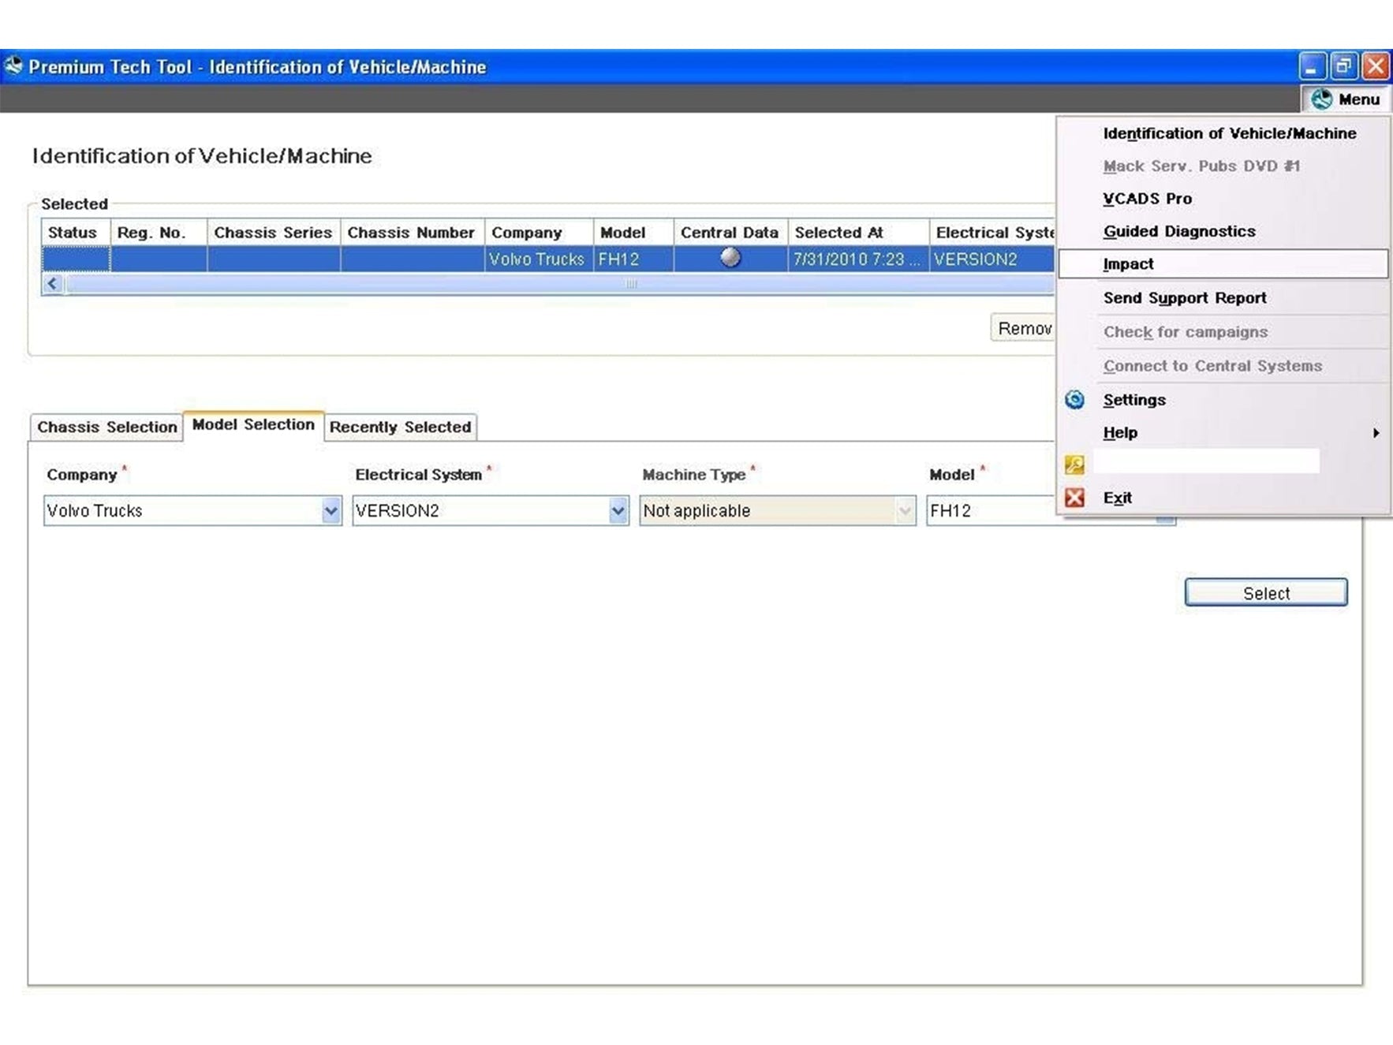Click the Central Data status indicator ball

[x=730, y=258]
